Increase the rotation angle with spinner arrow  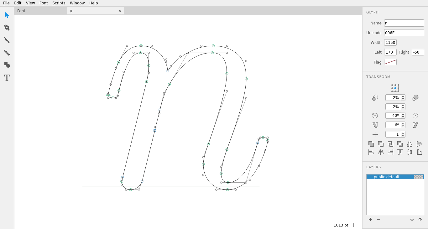point(403,114)
